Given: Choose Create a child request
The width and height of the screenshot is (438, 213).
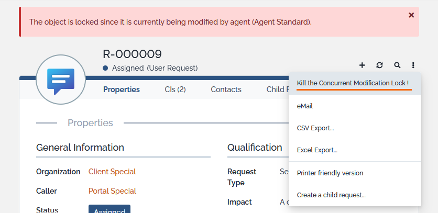Looking at the screenshot, I should pos(331,195).
